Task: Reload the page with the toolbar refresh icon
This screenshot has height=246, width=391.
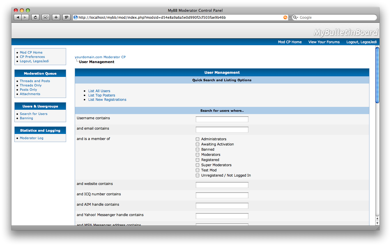Action: pyautogui.click(x=35, y=17)
